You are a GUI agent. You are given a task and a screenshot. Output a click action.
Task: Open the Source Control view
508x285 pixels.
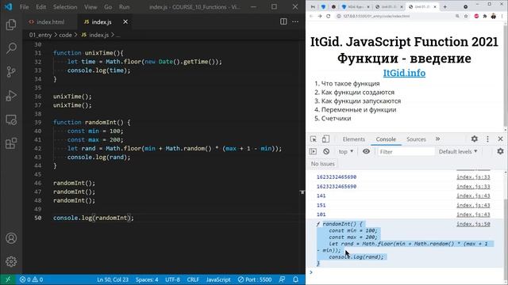[x=11, y=72]
